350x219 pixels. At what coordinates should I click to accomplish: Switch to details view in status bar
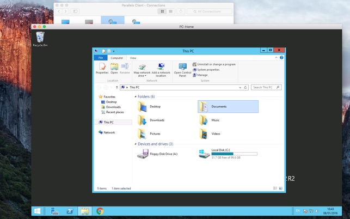pyautogui.click(x=275, y=188)
